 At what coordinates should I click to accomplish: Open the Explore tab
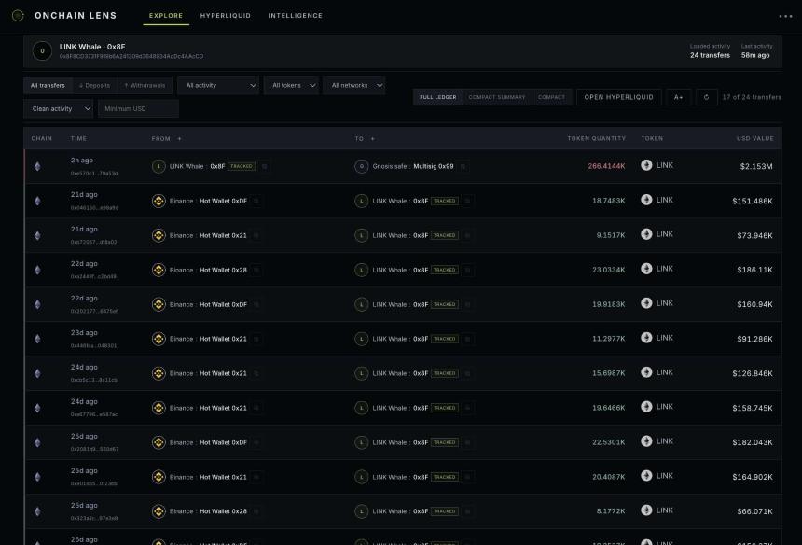(166, 16)
